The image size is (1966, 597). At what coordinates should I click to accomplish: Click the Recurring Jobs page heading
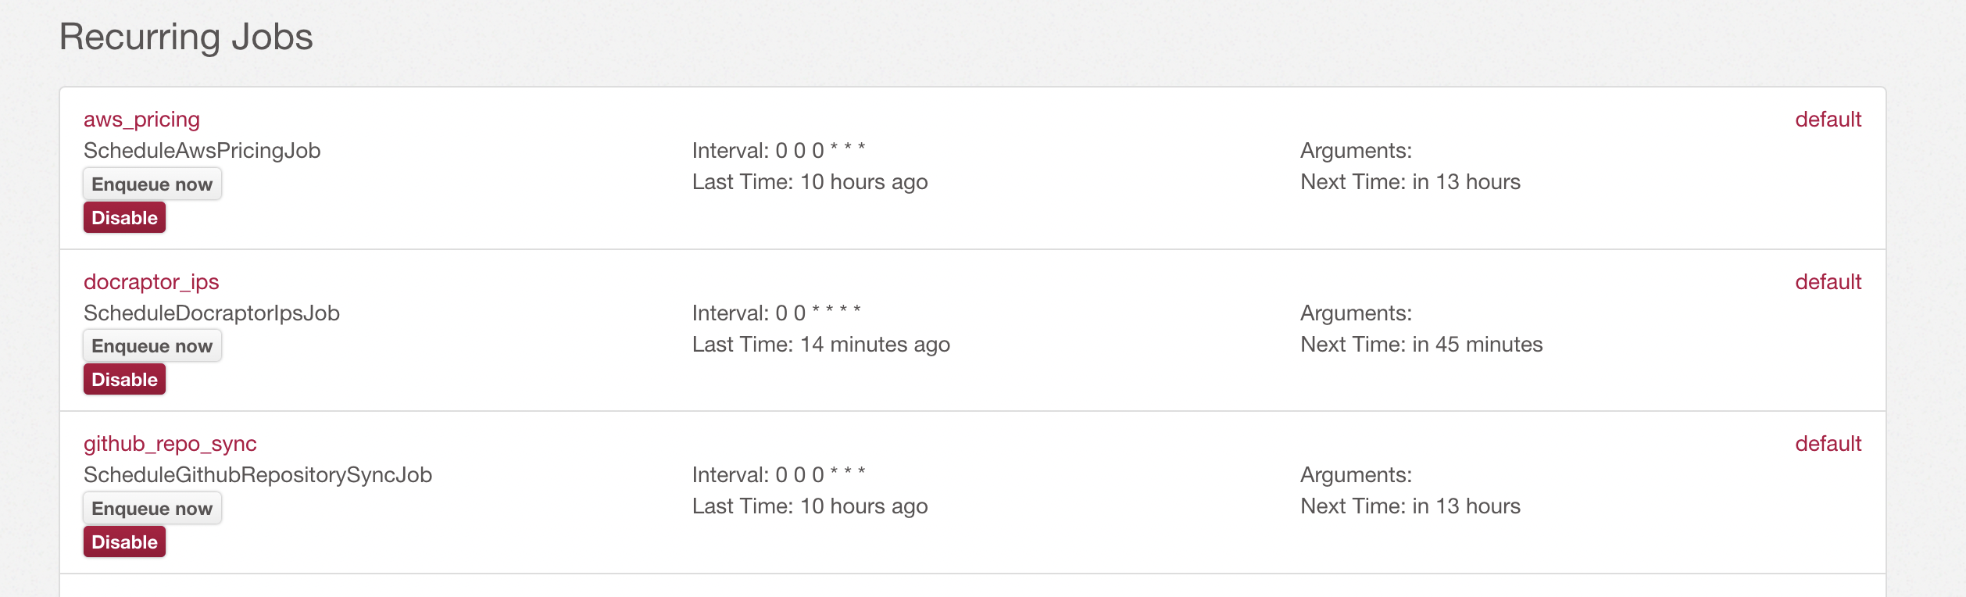click(186, 35)
